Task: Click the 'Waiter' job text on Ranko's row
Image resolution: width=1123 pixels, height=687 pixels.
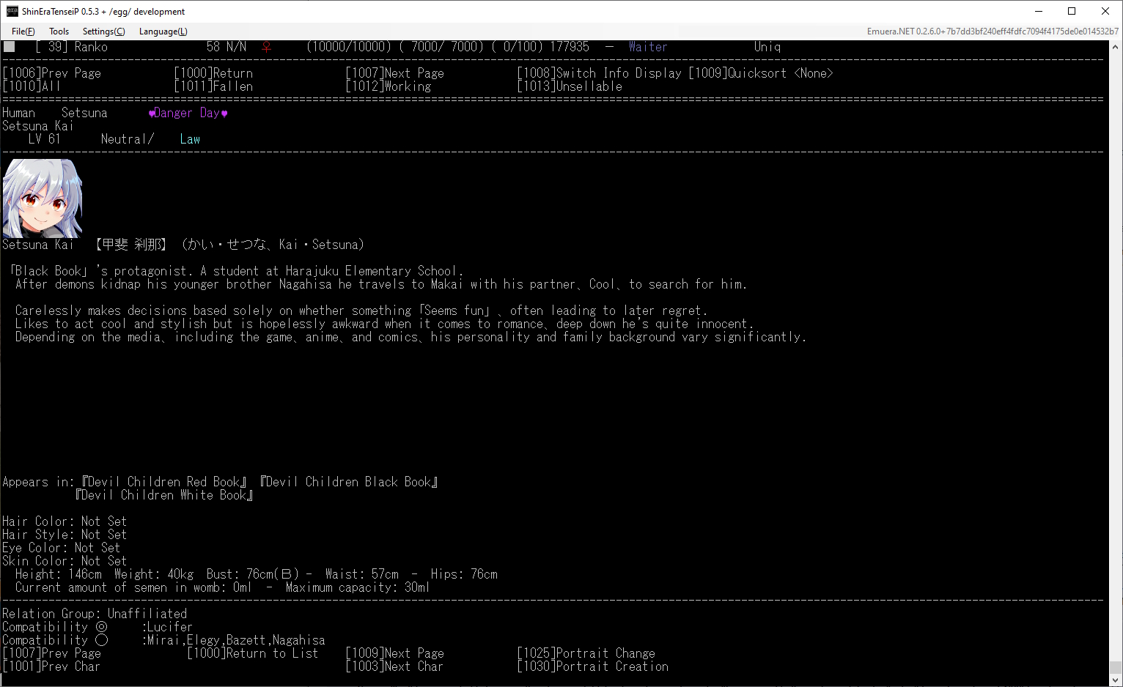Action: tap(648, 47)
